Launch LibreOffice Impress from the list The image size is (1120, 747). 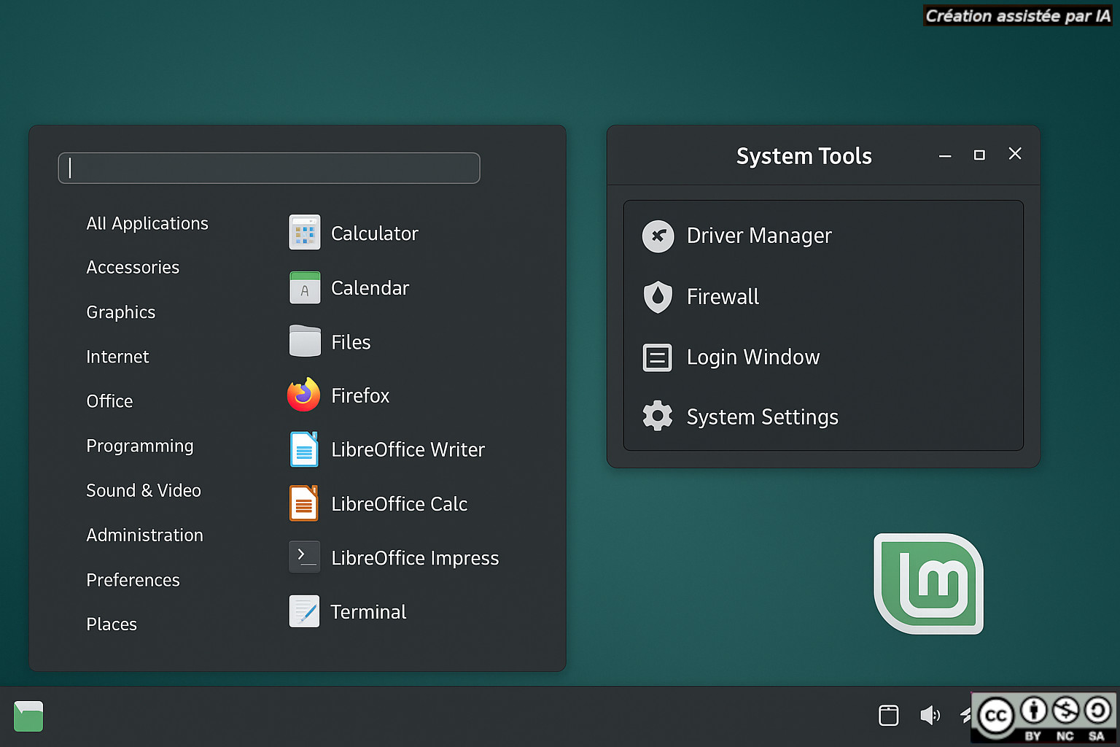414,558
